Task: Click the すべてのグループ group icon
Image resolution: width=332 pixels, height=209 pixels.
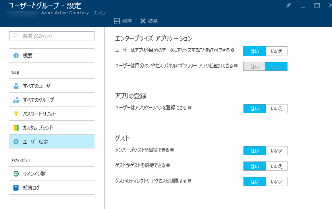Action: (16, 100)
